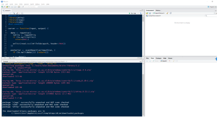Collapse the eventReactive fold arrow at line 17
The height and width of the screenshot is (117, 218).
click(x=7, y=50)
